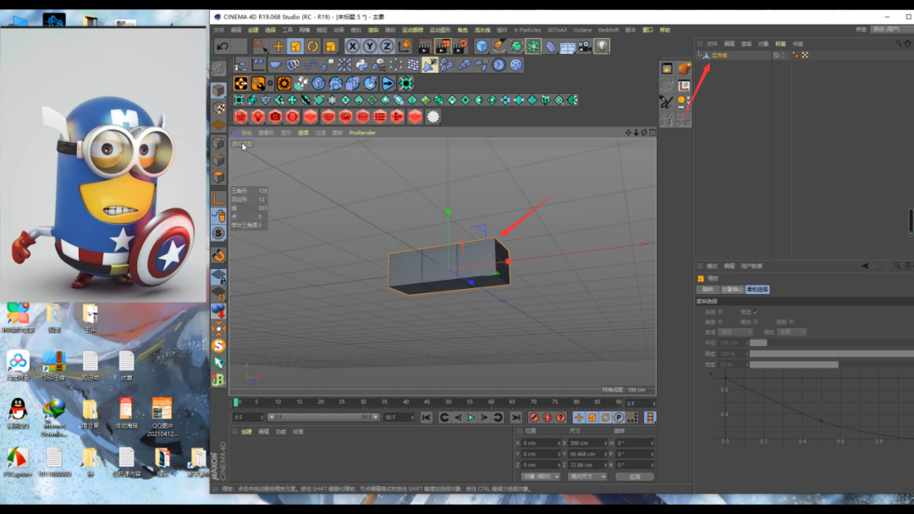Open 创建 tab in material manager
The image size is (914, 514).
[246, 432]
